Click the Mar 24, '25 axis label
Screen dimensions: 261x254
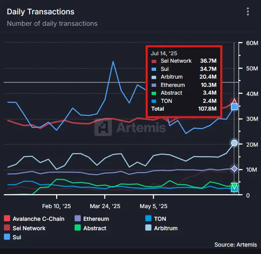tap(105, 206)
